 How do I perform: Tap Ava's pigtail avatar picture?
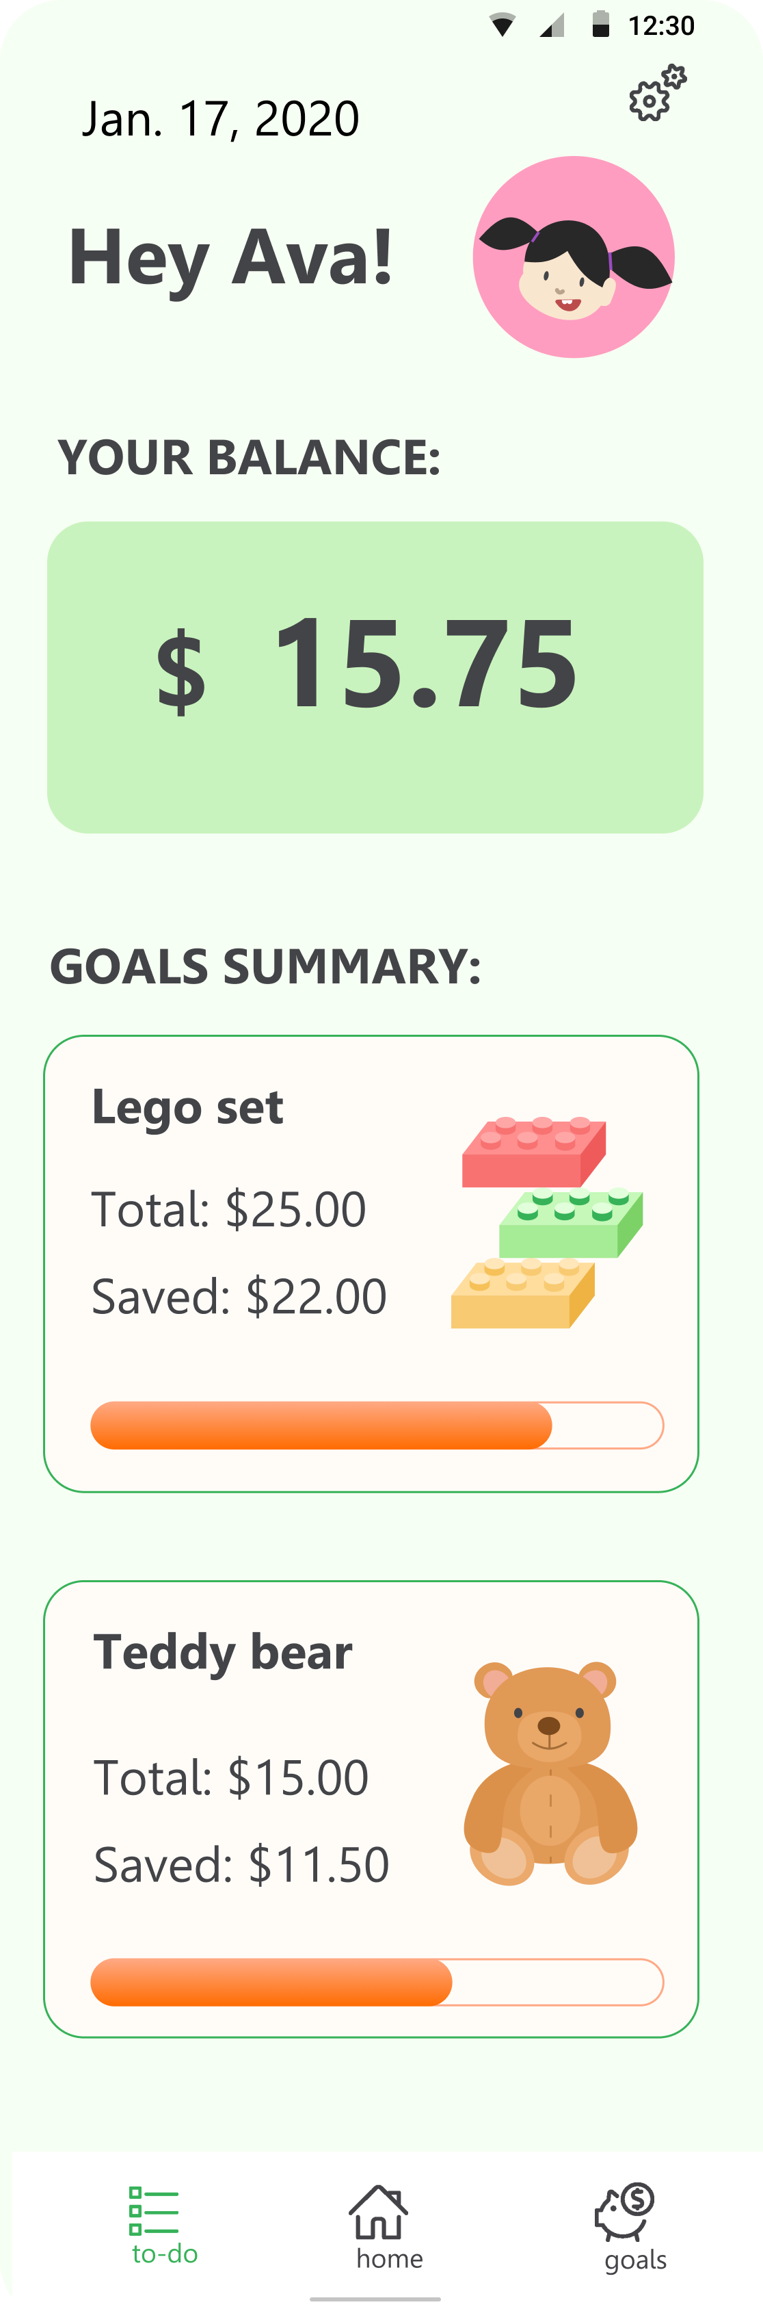click(574, 257)
